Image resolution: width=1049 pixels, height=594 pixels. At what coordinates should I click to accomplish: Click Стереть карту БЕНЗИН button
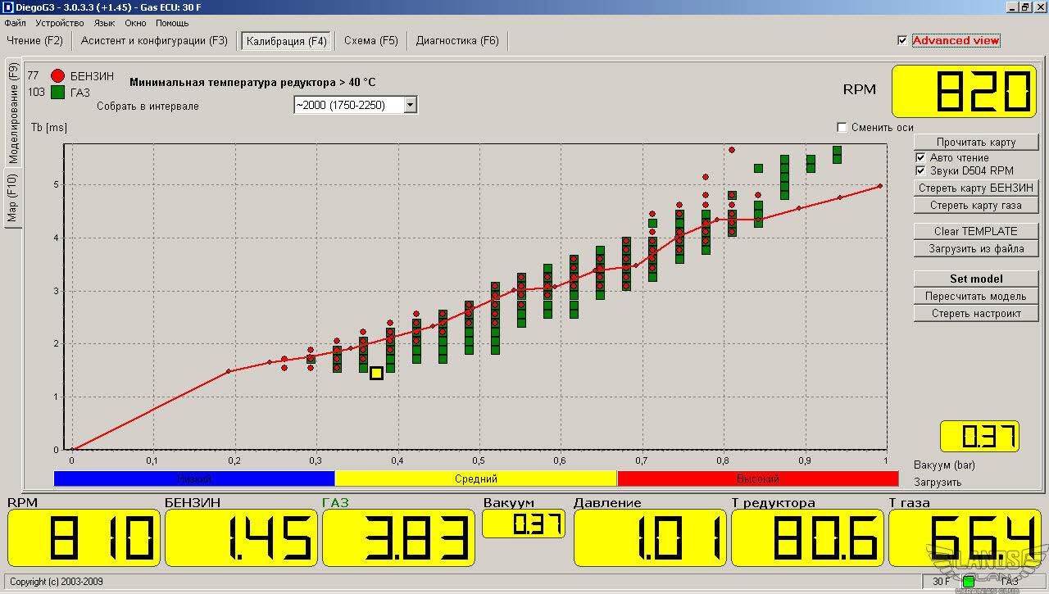pyautogui.click(x=976, y=188)
